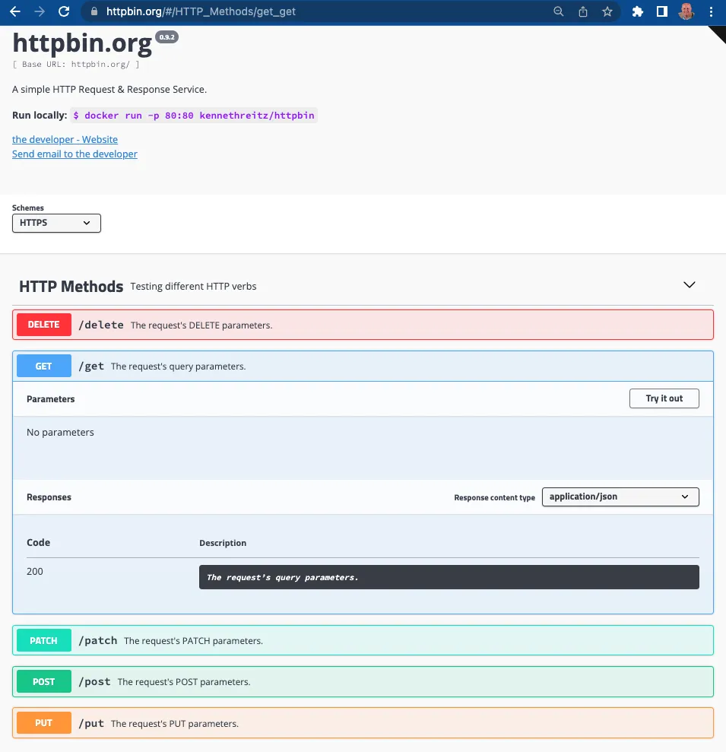Click Send email to the developer

[75, 154]
